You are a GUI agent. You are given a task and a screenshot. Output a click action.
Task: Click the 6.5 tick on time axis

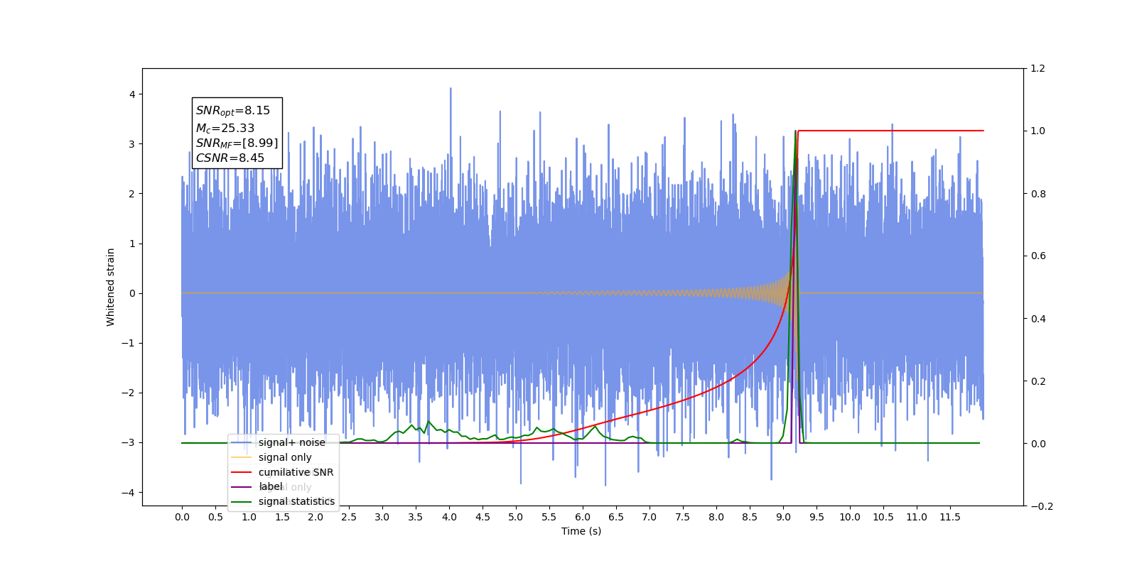pyautogui.click(x=616, y=517)
